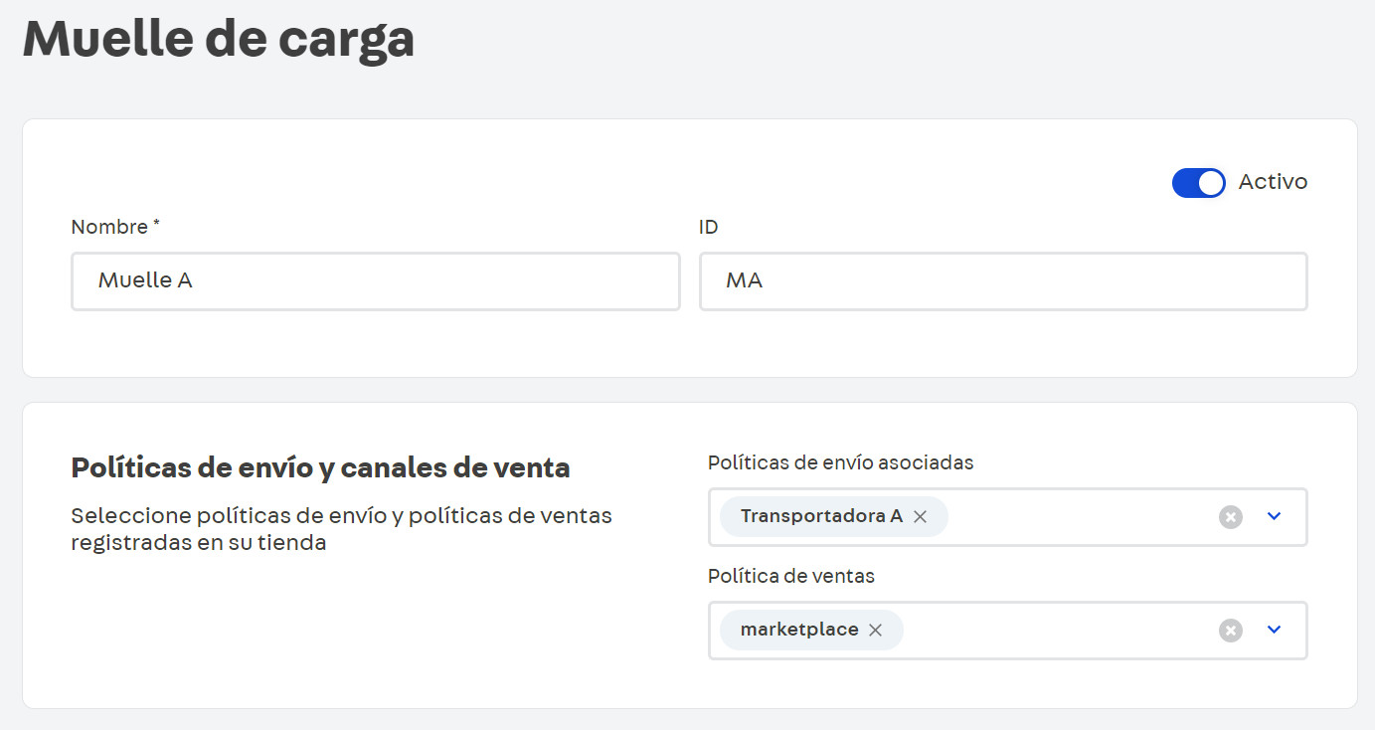Image resolution: width=1375 pixels, height=730 pixels.
Task: Click the Políticas de envío asociadas label
Action: (x=841, y=462)
